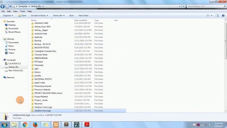Select New Volume (E:) drive

[x=16, y=70]
